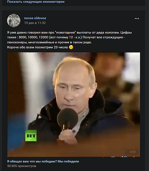Open post via 19 дек в 11:32 timestamp

click(x=35, y=23)
